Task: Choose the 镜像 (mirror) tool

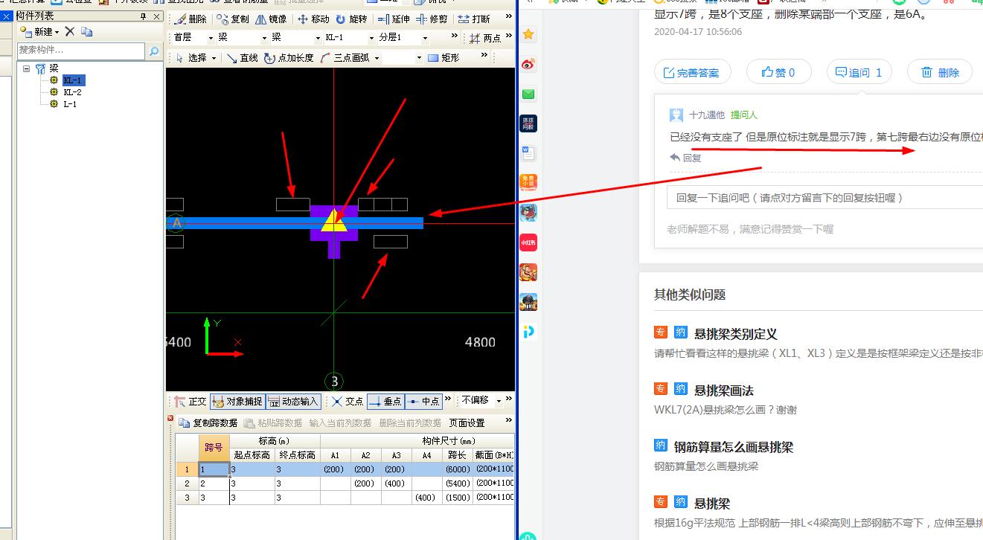Action: 271,19
